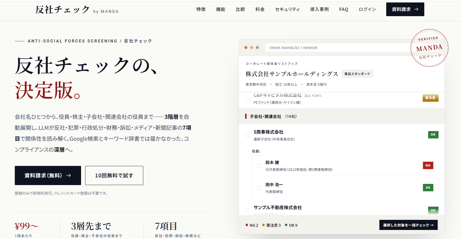Click the yellow window dot in mock browser

pos(251,48)
